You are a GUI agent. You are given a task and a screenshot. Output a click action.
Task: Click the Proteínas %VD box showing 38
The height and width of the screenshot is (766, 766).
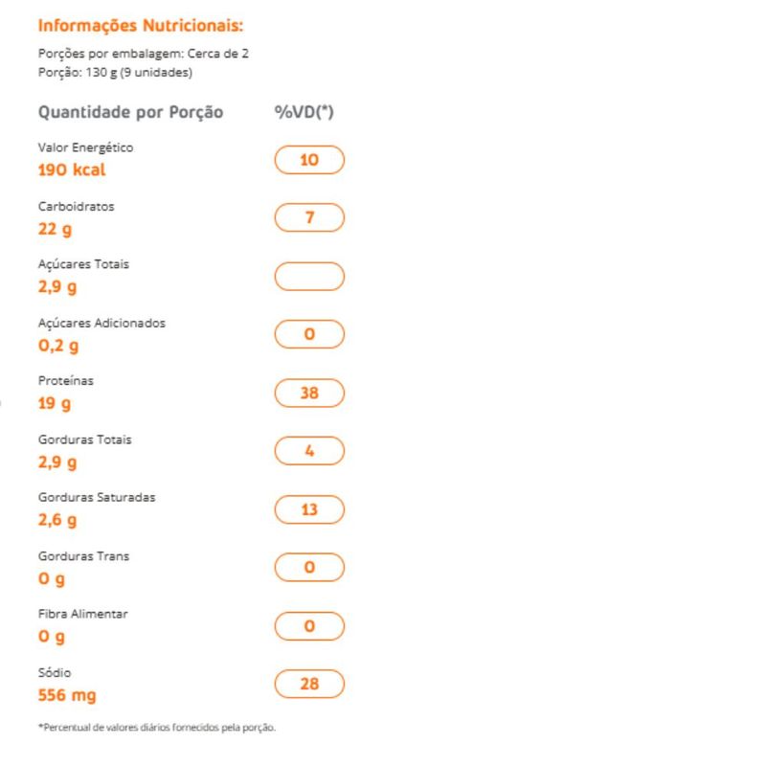pos(309,393)
